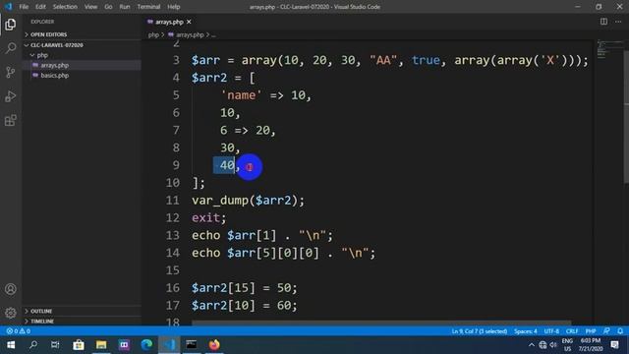Image resolution: width=629 pixels, height=354 pixels.
Task: Click on var_dump($arr2); code line
Action: 248,200
